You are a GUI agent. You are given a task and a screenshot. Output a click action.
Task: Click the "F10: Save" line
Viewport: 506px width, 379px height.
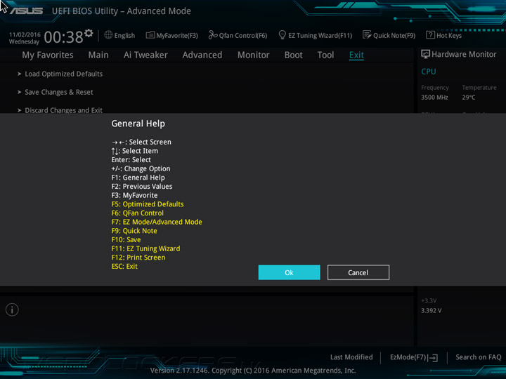pyautogui.click(x=126, y=240)
